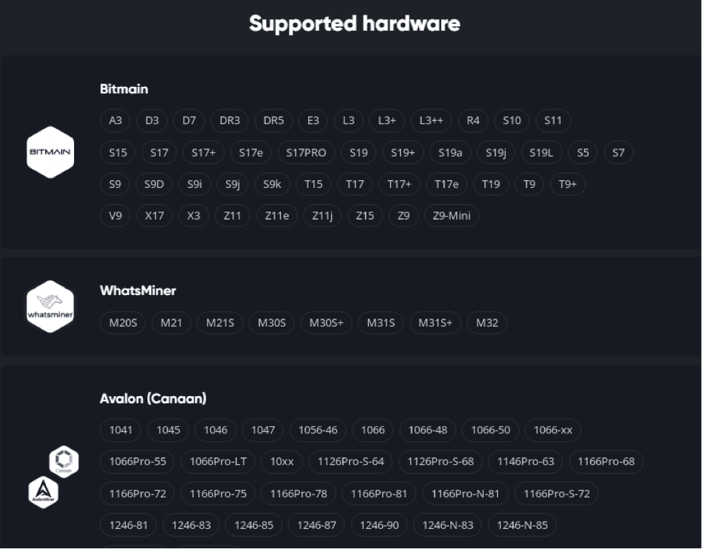This screenshot has width=702, height=549.
Task: Select the S19 Bitmain model chip
Action: (358, 152)
